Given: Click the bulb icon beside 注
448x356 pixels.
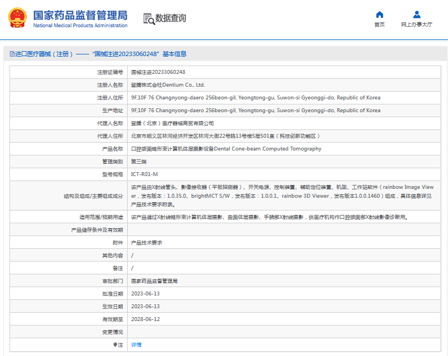Looking at the screenshot, I should [115, 345].
